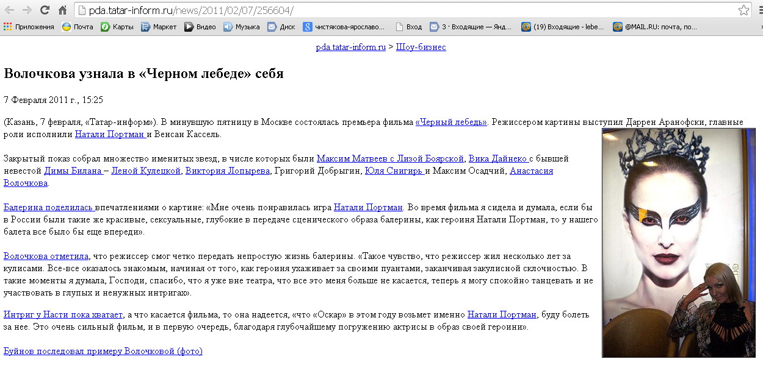This screenshot has height=379, width=763.
Task: Open the Музыка bookmark
Action: coord(242,27)
